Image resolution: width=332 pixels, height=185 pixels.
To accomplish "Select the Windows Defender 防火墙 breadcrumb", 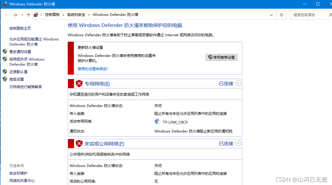I will pos(115,15).
